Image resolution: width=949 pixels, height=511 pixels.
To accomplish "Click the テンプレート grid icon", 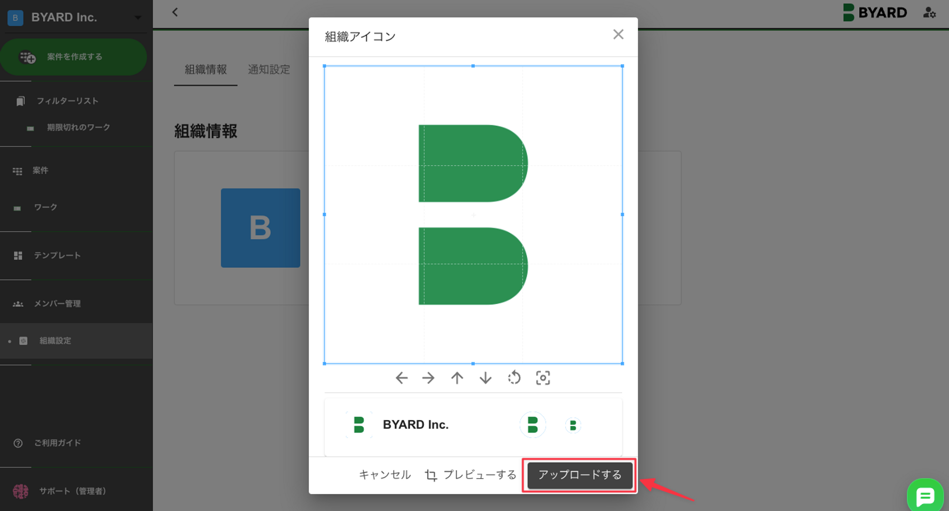I will coord(18,255).
